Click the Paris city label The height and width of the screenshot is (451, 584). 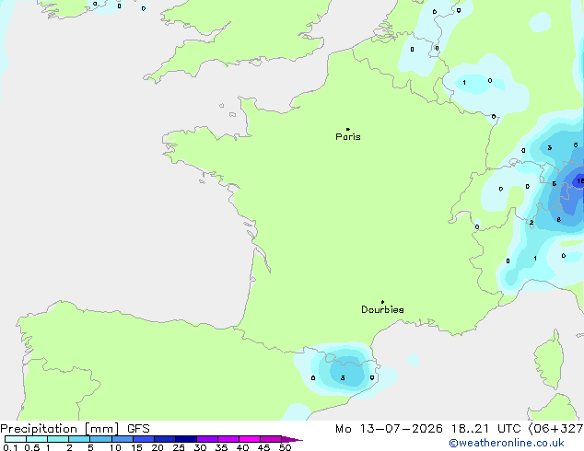(x=348, y=137)
